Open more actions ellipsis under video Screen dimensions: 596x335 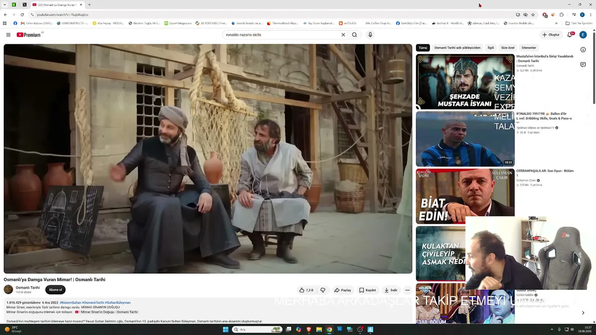[407, 290]
